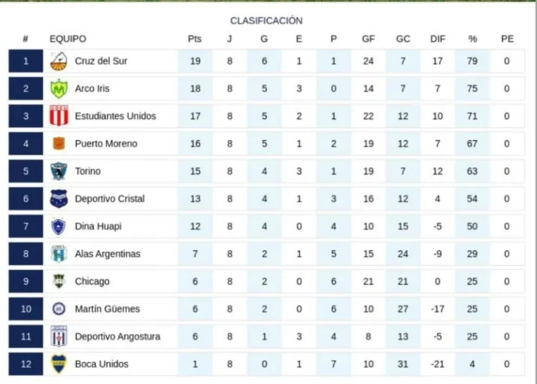Sort the table by Pts column header
This screenshot has height=384, width=537.
point(195,39)
